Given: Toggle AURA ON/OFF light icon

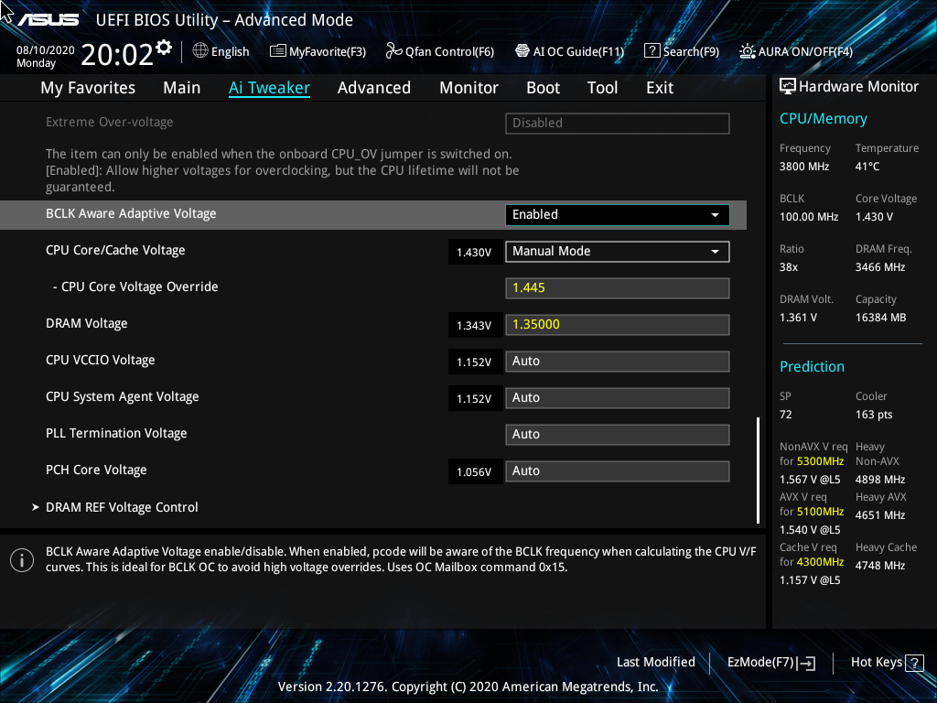Looking at the screenshot, I should point(747,51).
